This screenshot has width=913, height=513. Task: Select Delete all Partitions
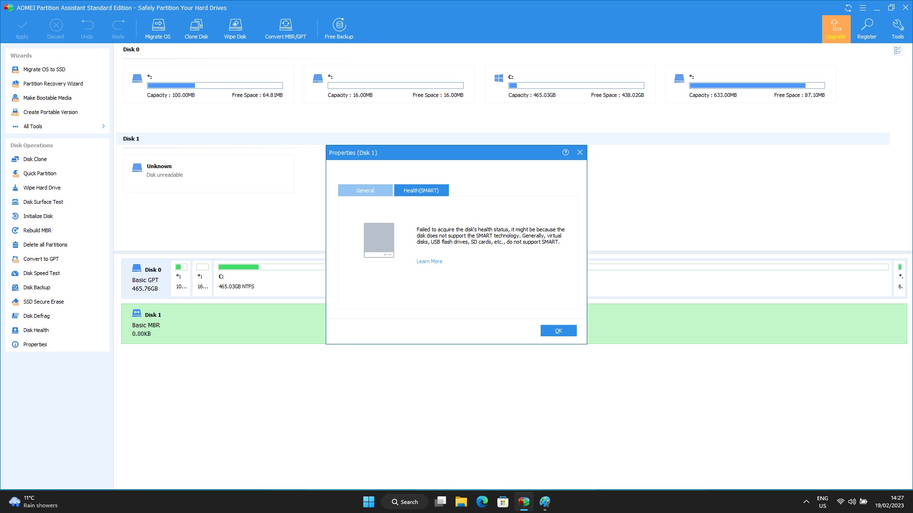[x=45, y=245]
